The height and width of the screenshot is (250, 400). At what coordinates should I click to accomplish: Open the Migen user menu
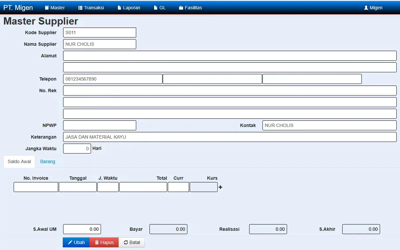373,8
